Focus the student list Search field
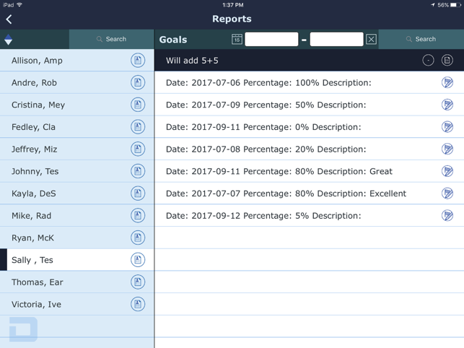This screenshot has height=348, width=464. (x=112, y=39)
